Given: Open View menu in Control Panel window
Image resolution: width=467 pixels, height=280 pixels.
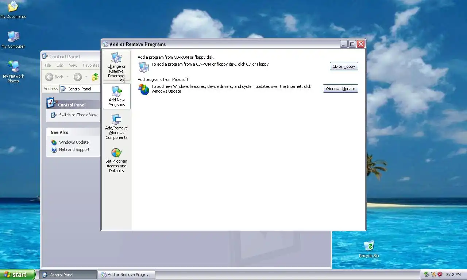Looking at the screenshot, I should click(73, 65).
